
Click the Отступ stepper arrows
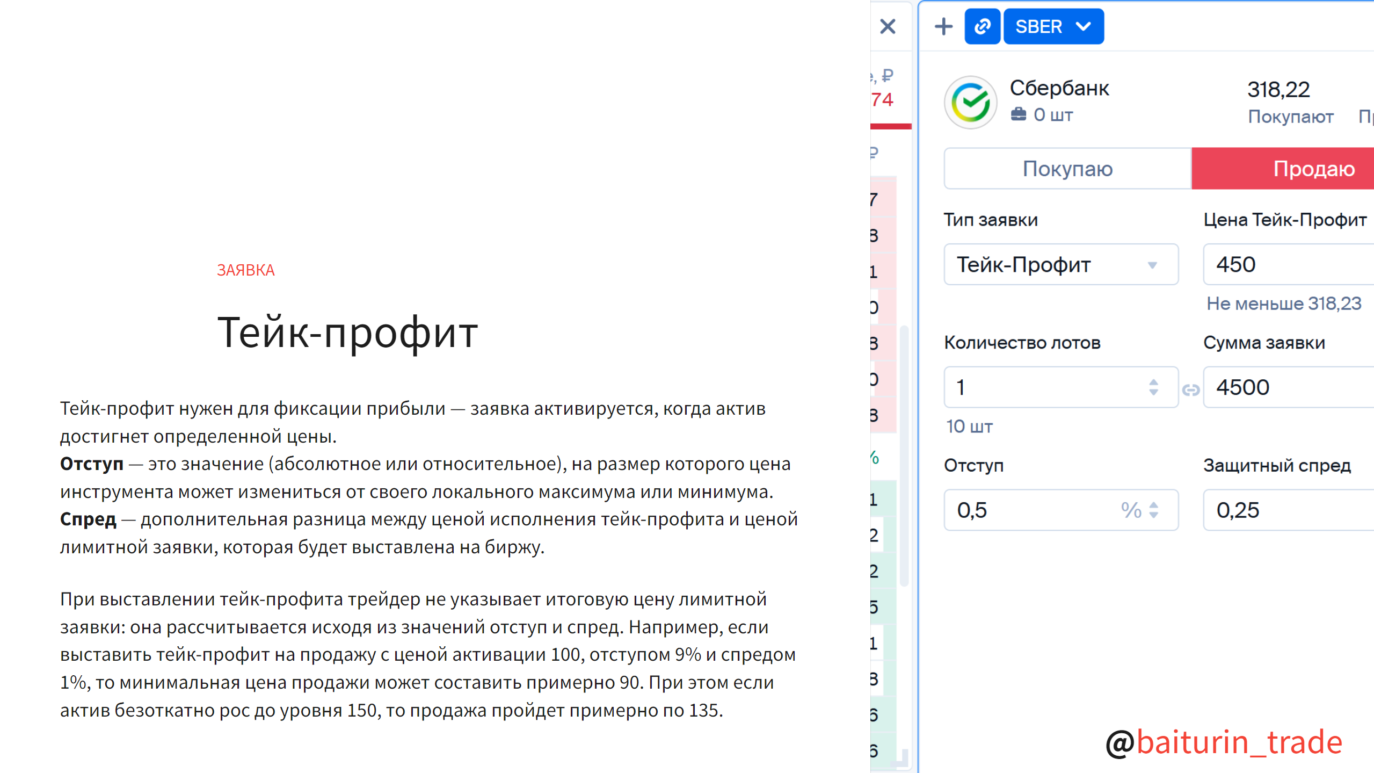pos(1153,510)
